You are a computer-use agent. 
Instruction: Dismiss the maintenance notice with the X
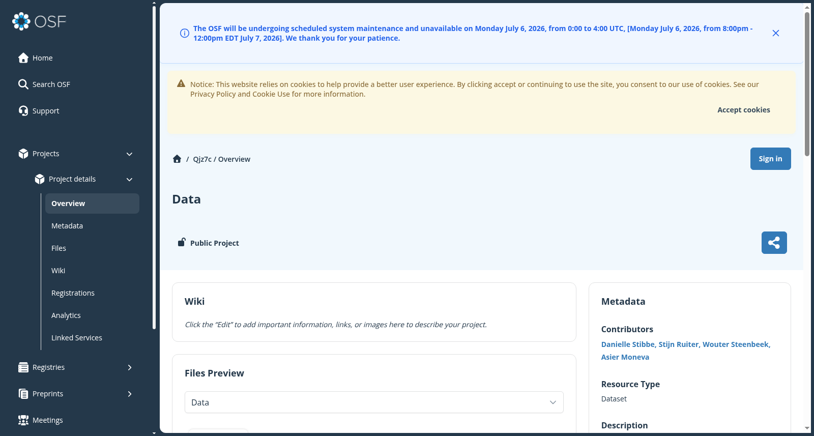(x=776, y=33)
